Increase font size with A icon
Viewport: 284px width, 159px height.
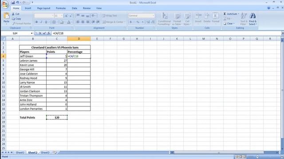tap(66, 16)
